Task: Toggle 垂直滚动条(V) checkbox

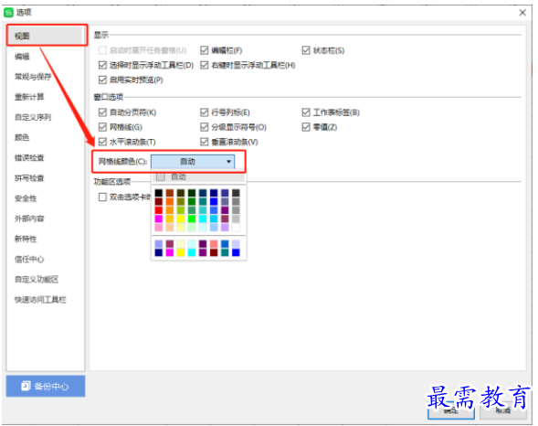Action: [205, 142]
